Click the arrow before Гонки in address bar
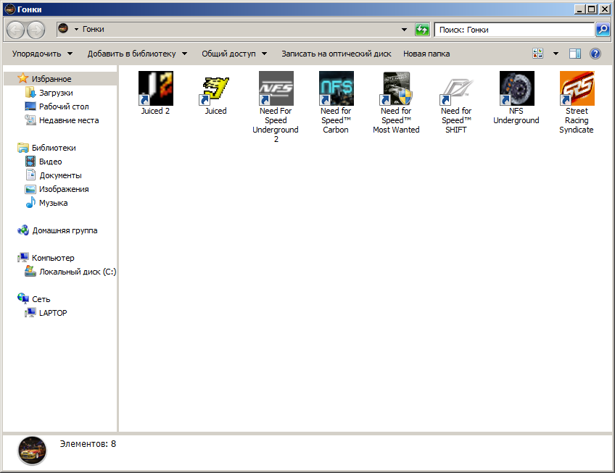615x473 pixels. coord(76,29)
